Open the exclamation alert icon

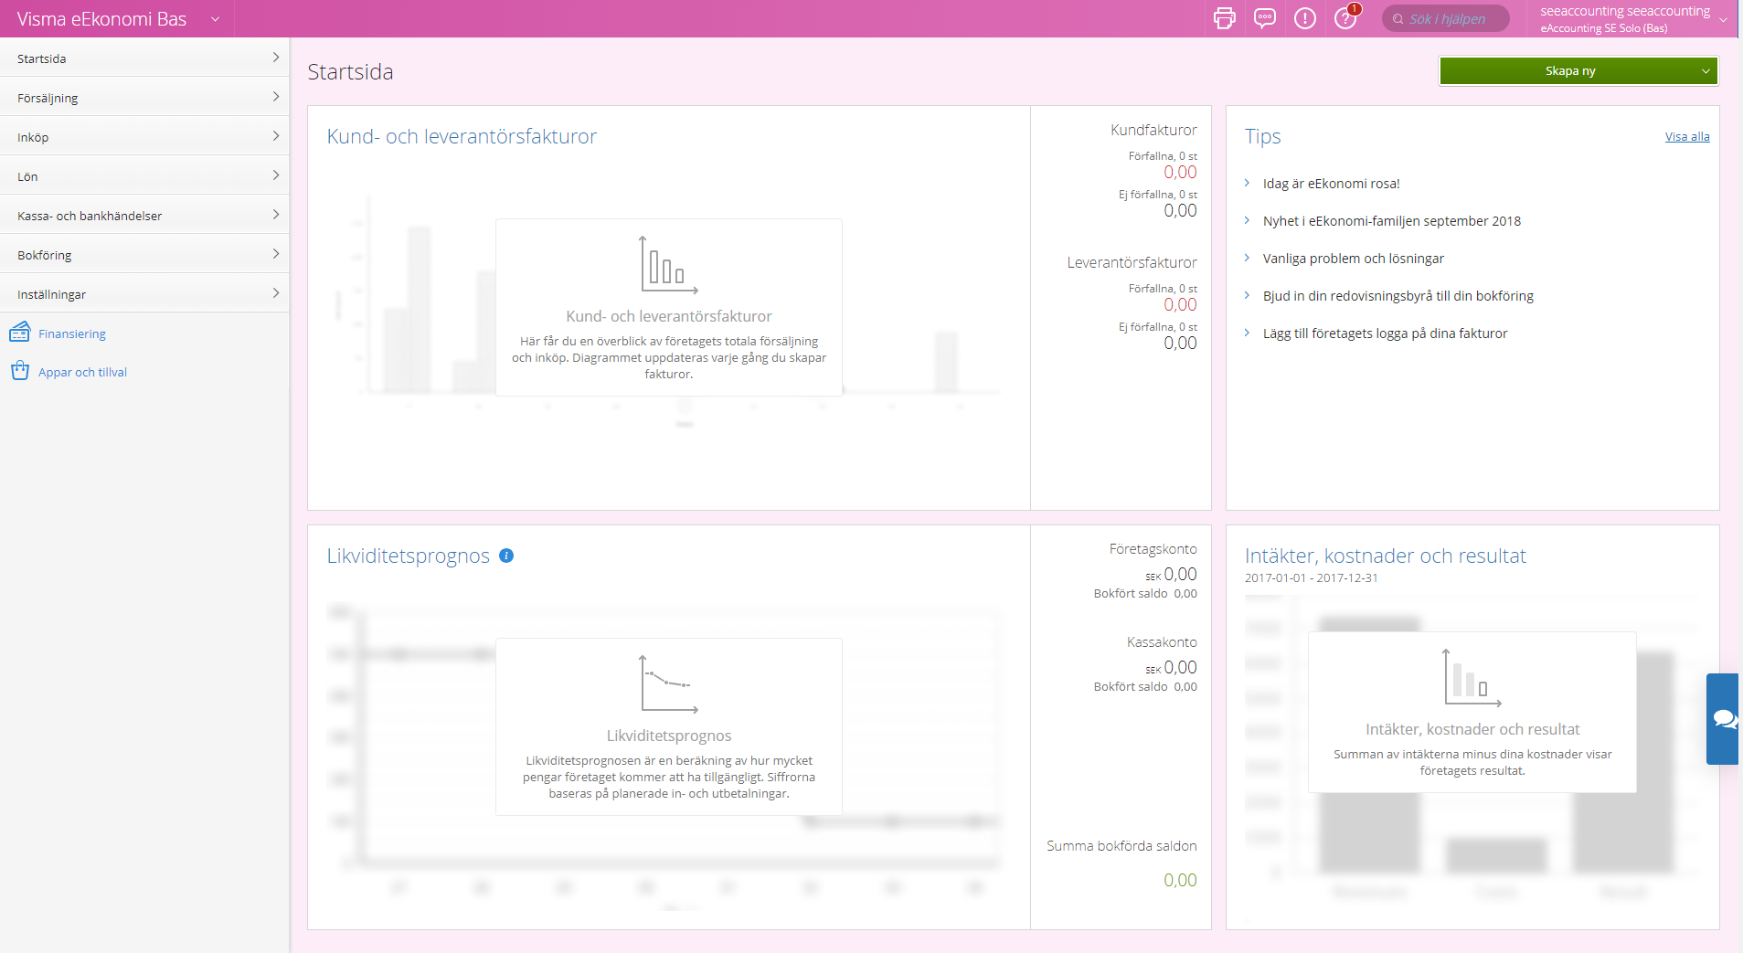(1305, 18)
